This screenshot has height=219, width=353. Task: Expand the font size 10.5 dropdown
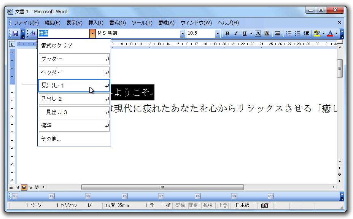[218, 33]
